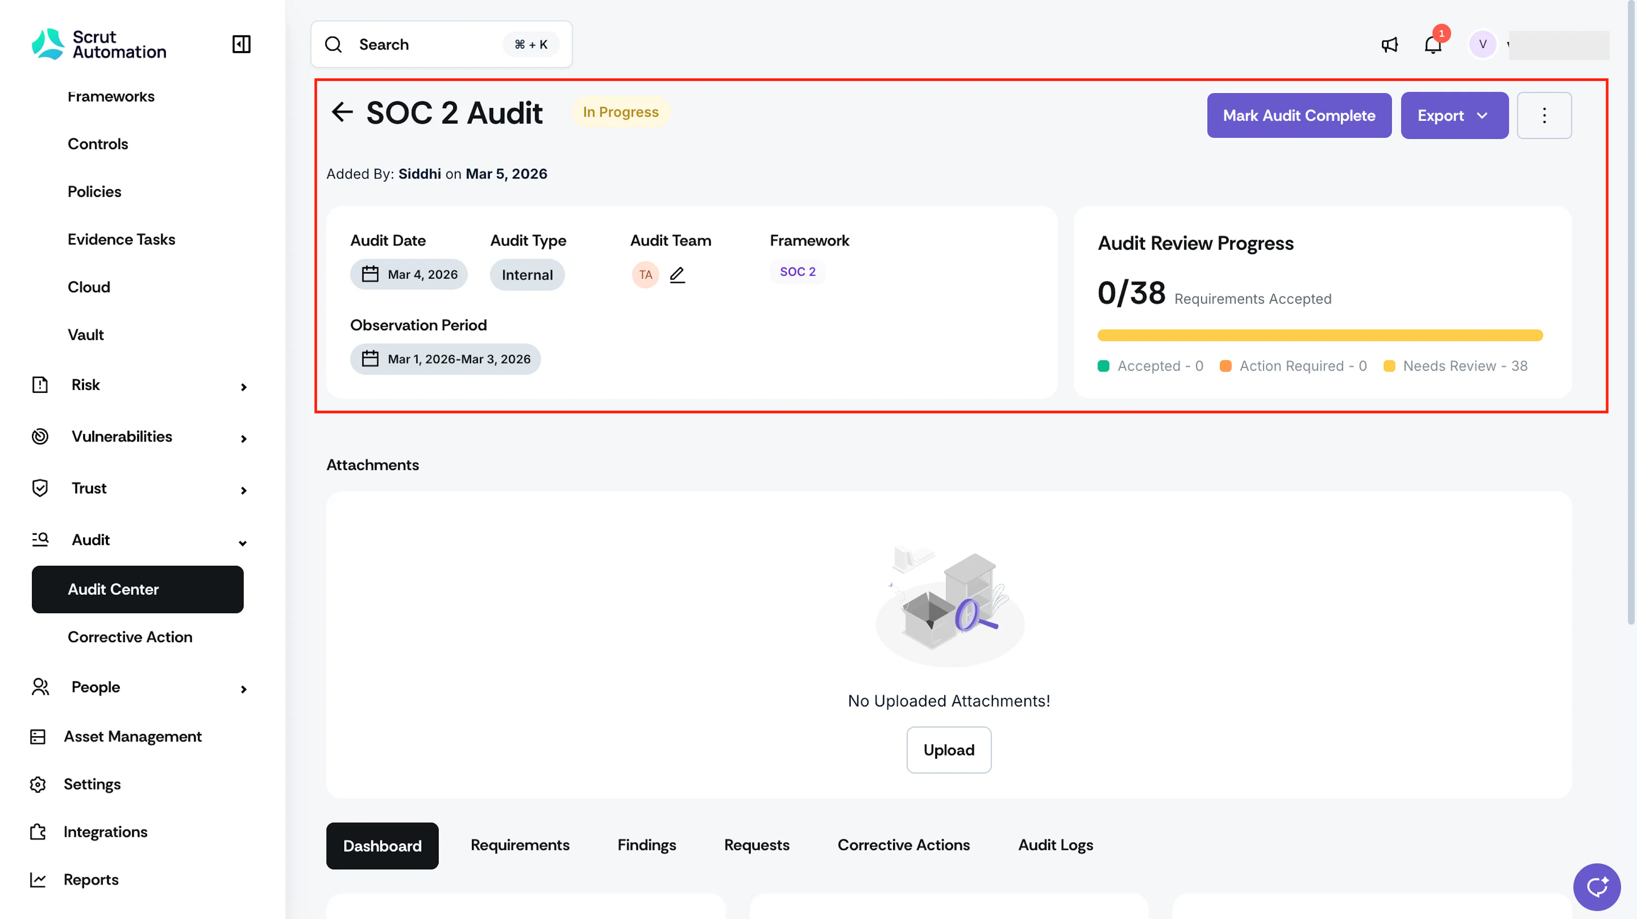
Task: Click the Asset Management sidebar icon
Action: 38,737
